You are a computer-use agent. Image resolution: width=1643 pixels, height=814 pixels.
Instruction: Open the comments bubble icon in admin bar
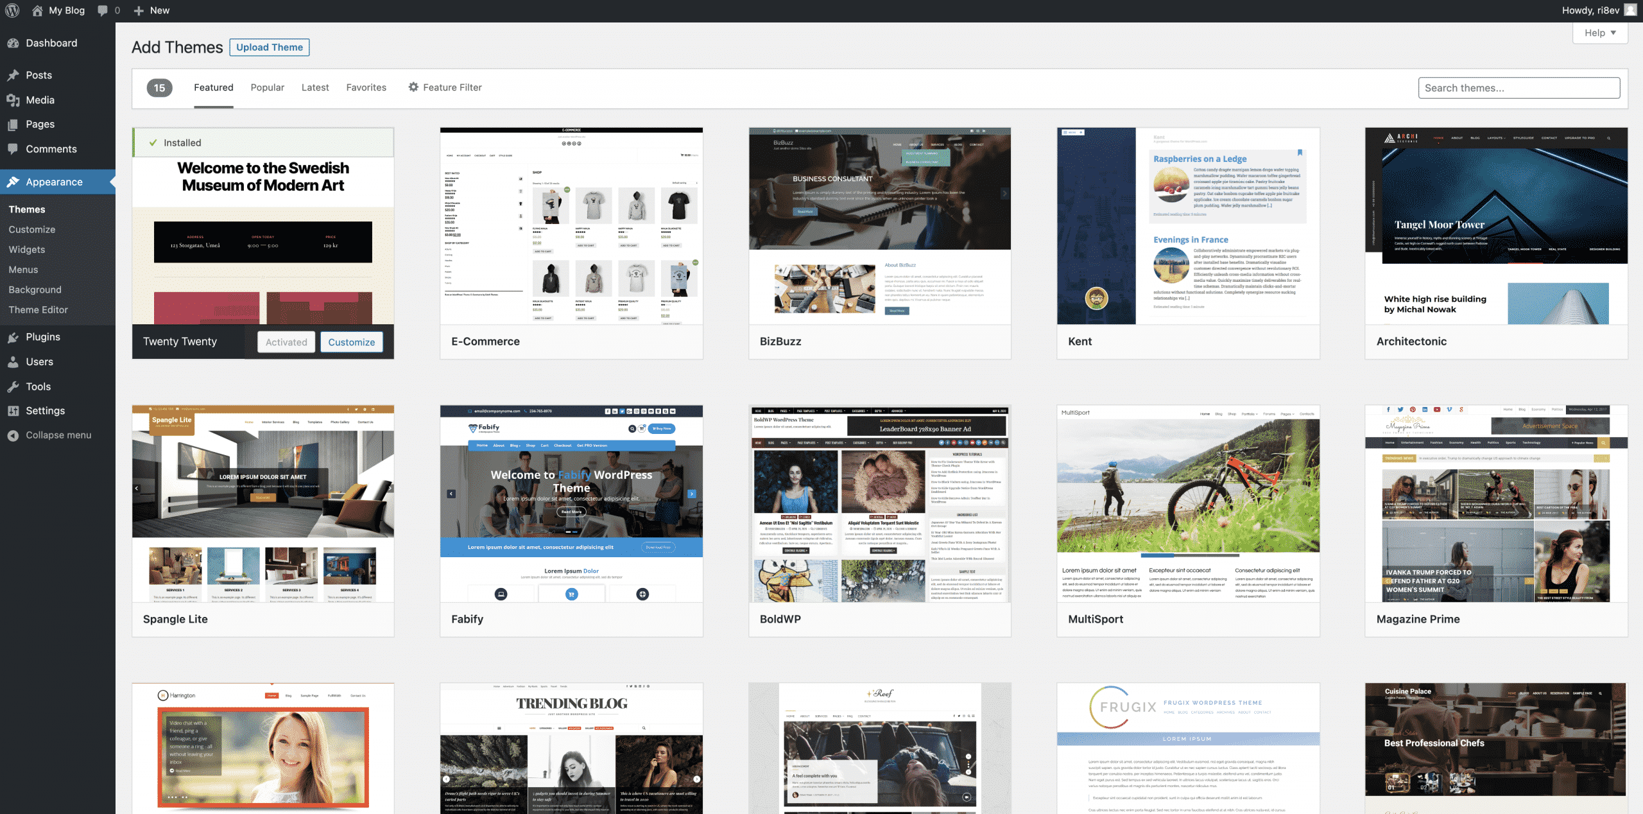point(103,10)
